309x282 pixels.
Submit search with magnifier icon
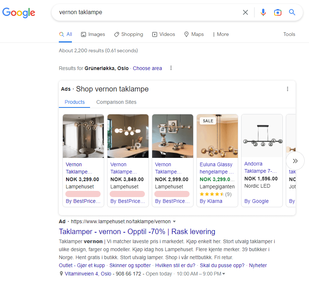pos(292,12)
